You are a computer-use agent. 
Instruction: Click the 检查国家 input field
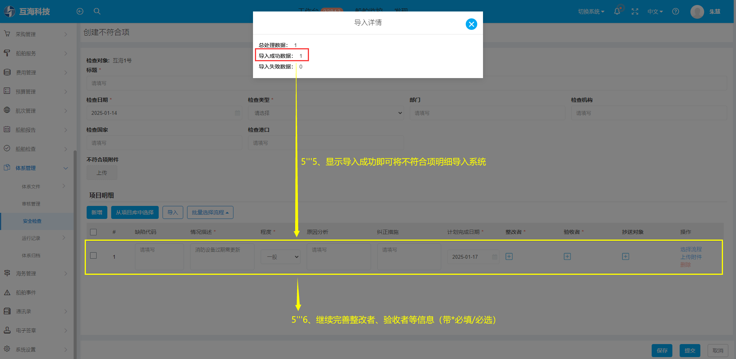(x=164, y=143)
